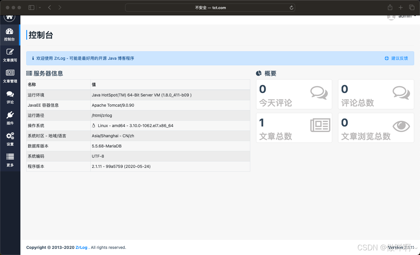The width and height of the screenshot is (420, 255).
Task: Expand the Safari tab group dropdown chevron
Action: (40, 8)
